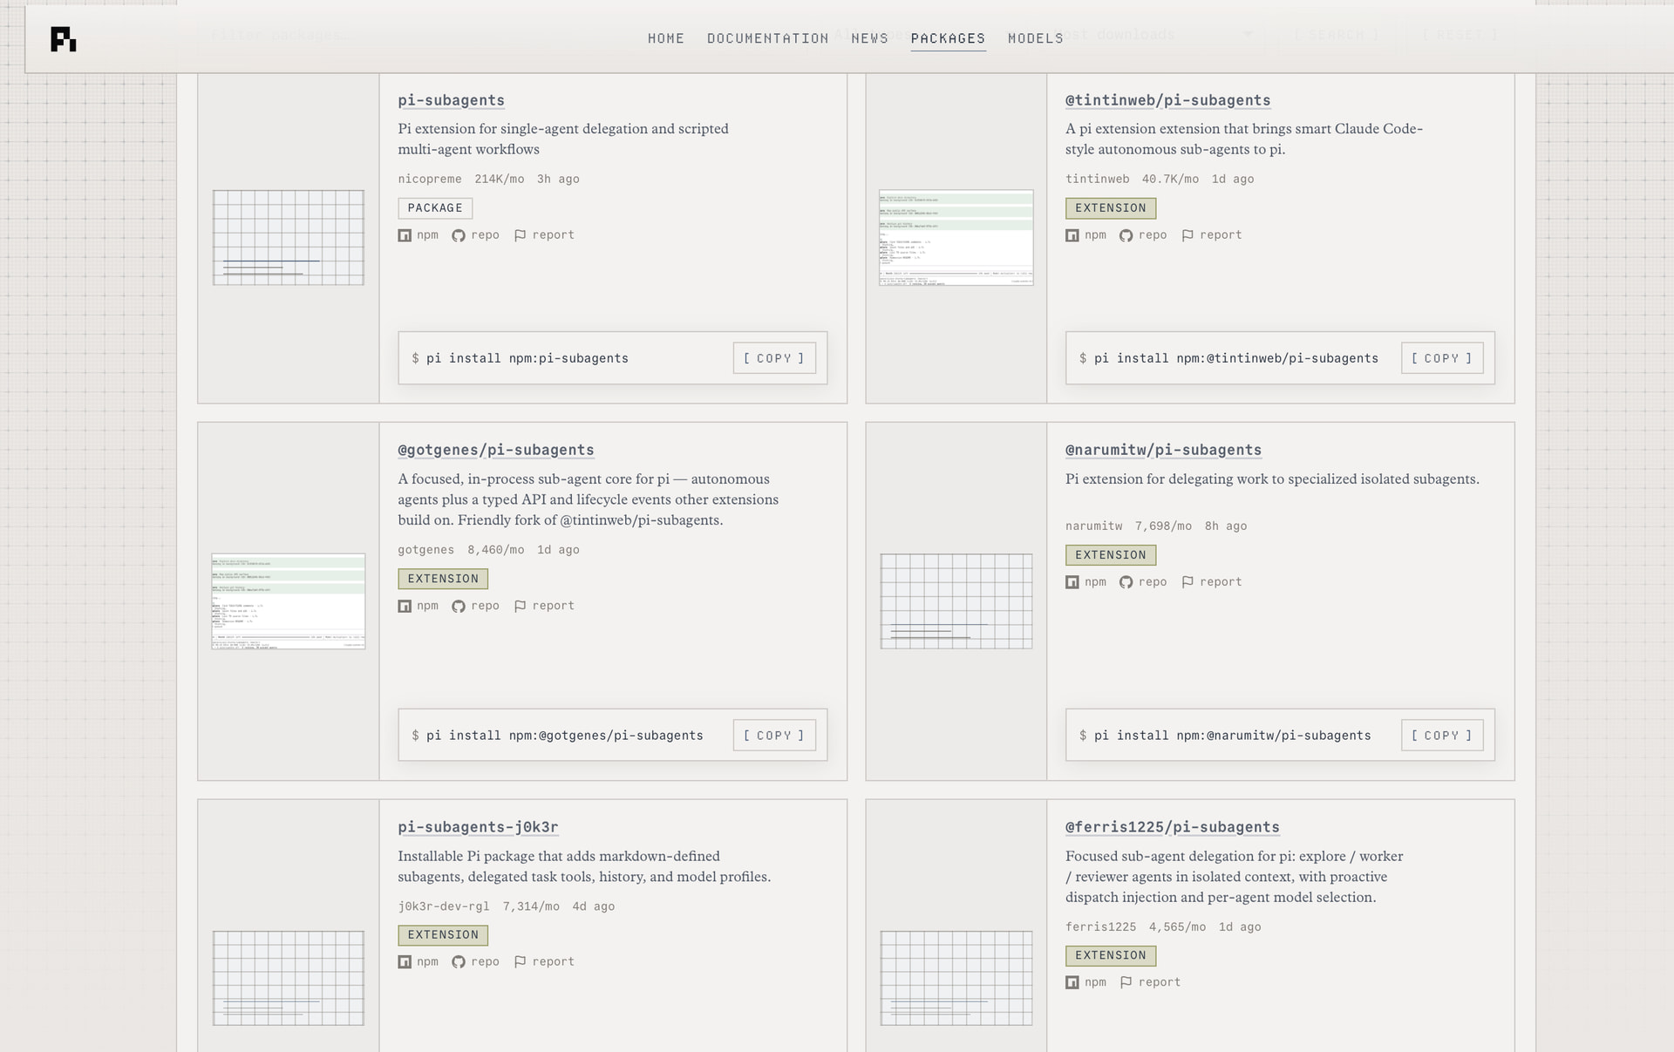1674x1052 pixels.
Task: Click the EXTENSION badge on @gotgenes/pi-subagents
Action: 443,579
